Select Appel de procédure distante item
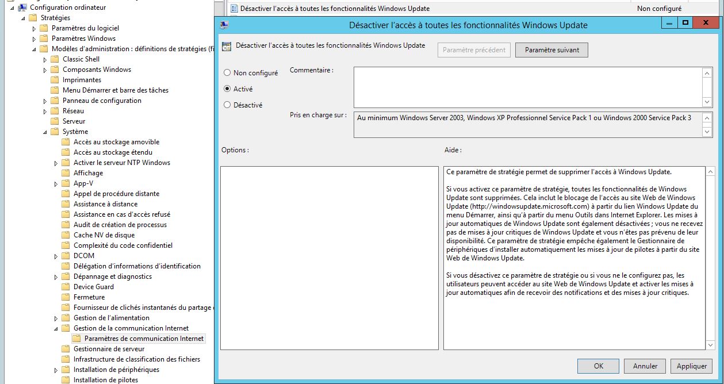The height and width of the screenshot is (384, 724). (x=116, y=194)
